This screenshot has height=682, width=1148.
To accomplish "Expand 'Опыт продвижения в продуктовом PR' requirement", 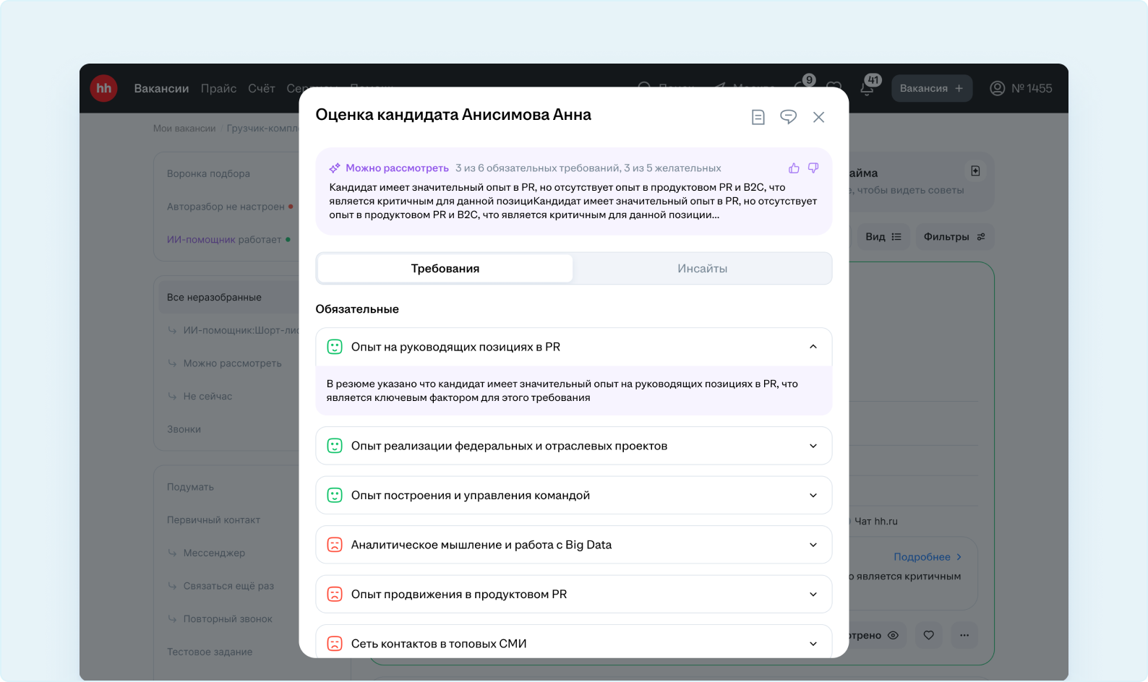I will 813,595.
